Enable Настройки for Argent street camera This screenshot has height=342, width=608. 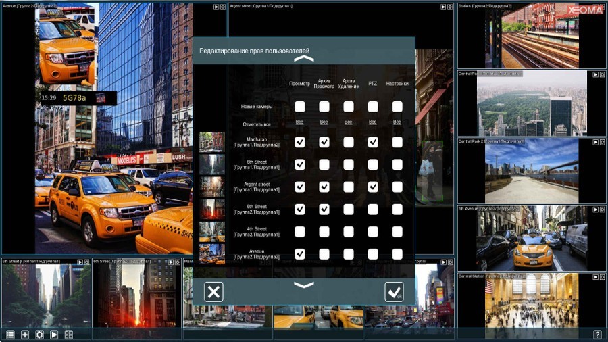pos(397,187)
